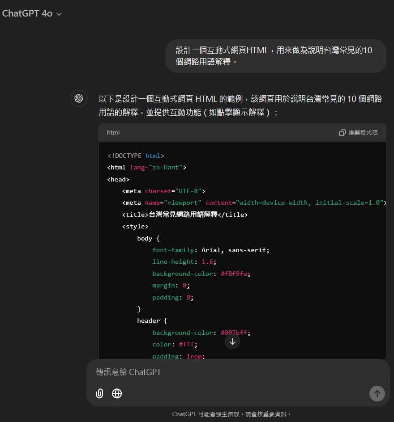The height and width of the screenshot is (422, 394).
Task: Click the line-height: 1.6 code line
Action: tap(184, 262)
